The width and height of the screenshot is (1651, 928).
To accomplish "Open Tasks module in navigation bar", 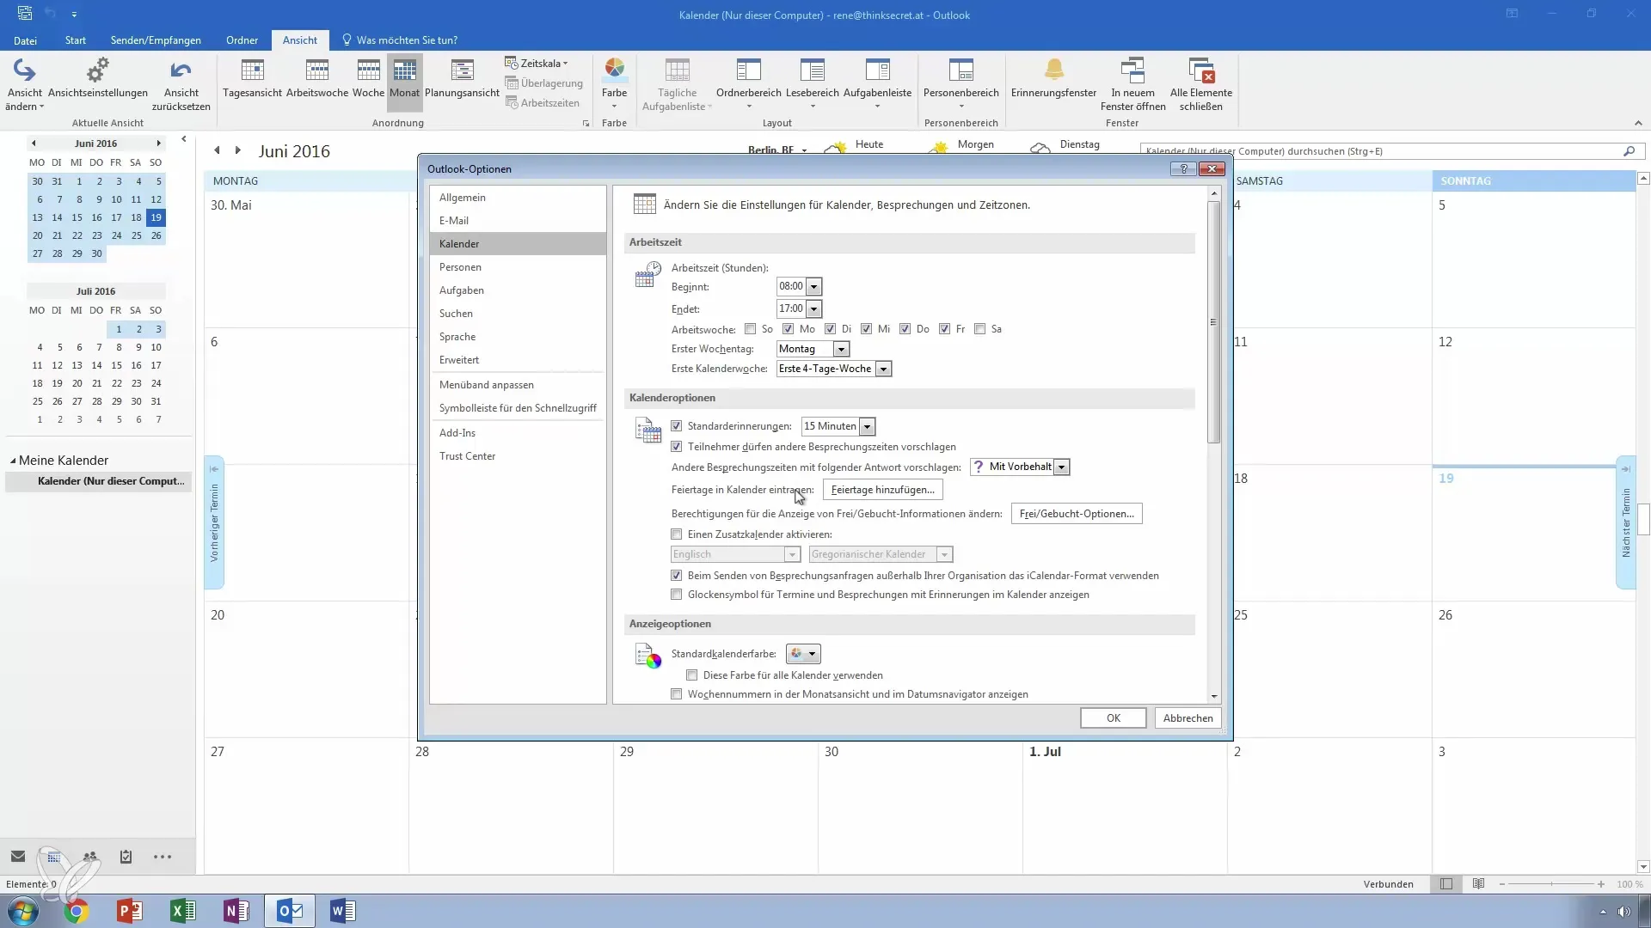I will coord(126,856).
